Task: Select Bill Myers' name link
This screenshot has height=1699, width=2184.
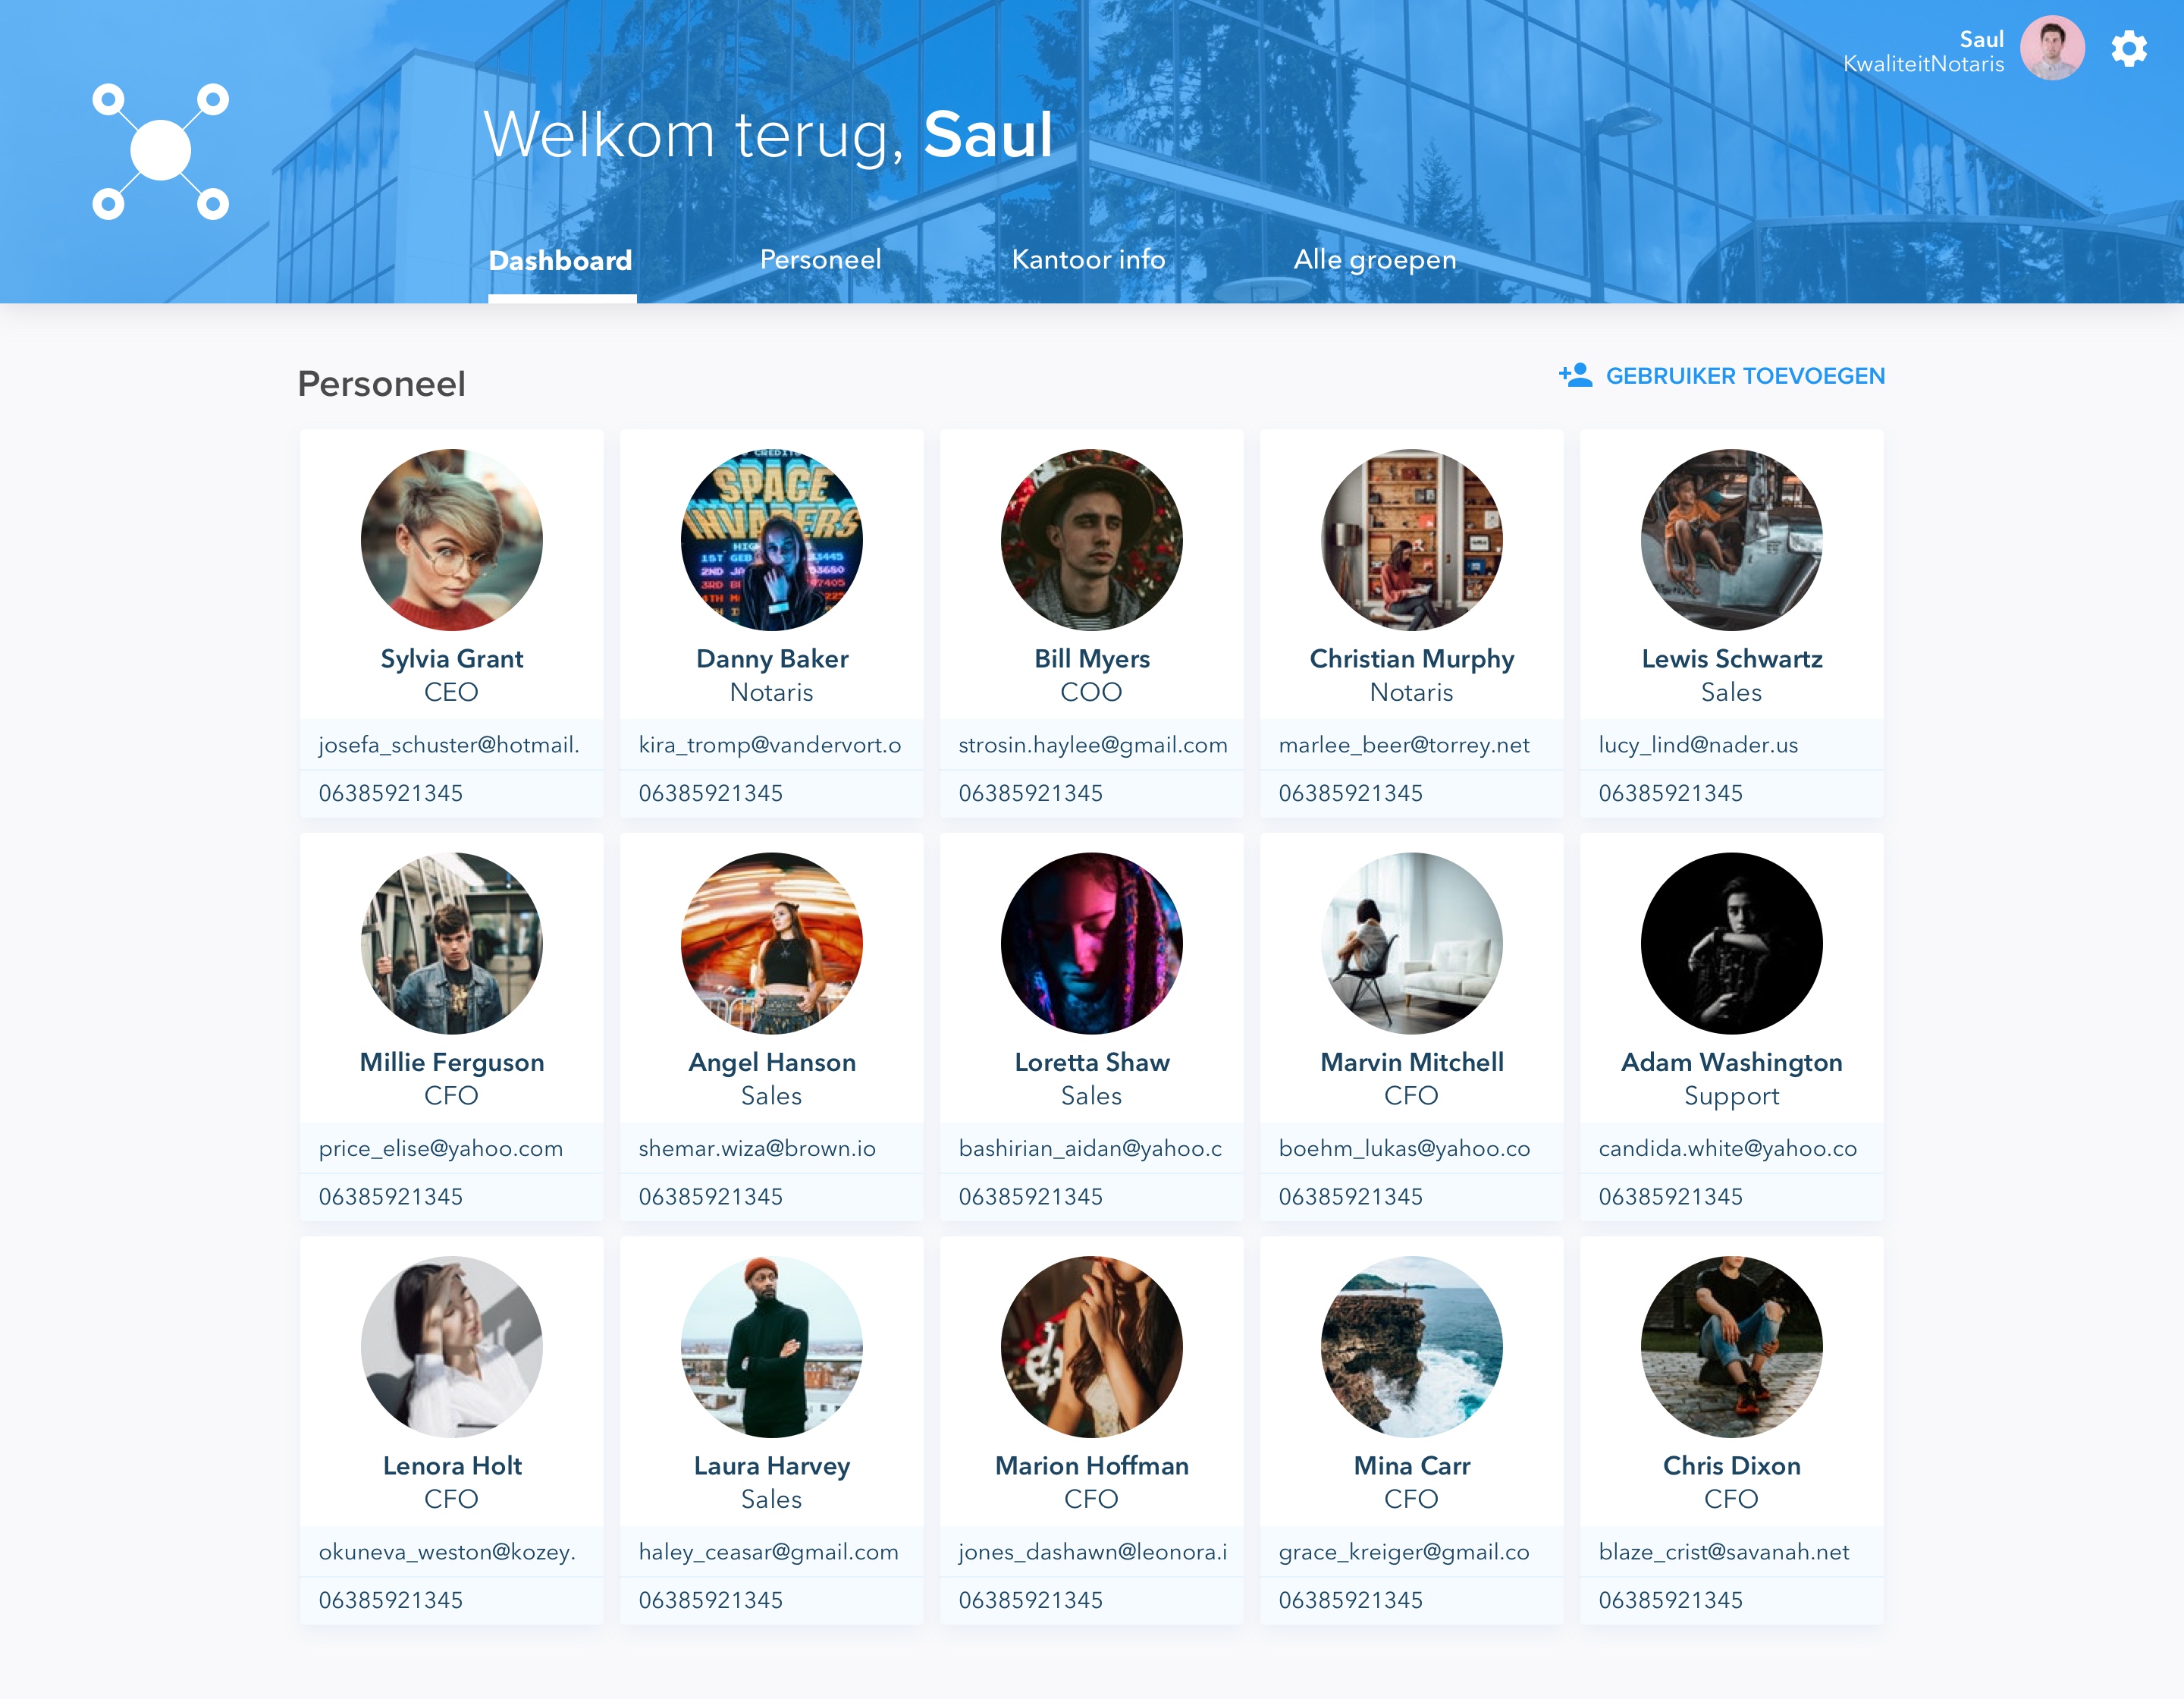Action: 1092,659
